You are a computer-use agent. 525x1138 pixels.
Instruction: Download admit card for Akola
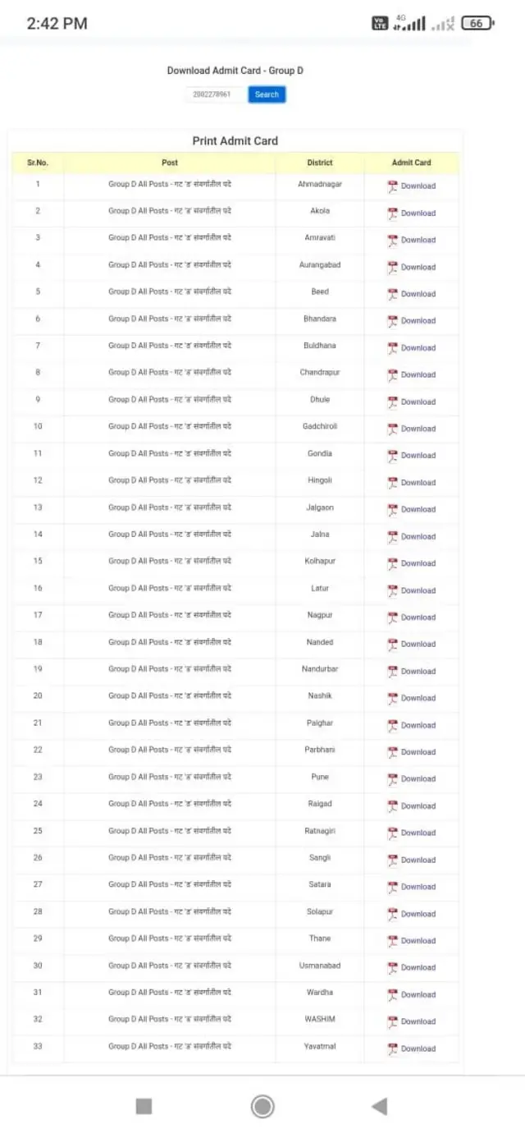click(x=418, y=213)
